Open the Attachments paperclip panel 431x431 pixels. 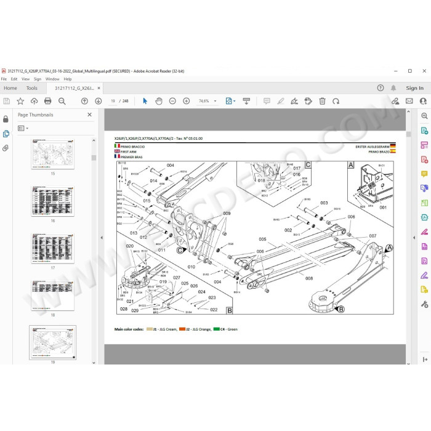pyautogui.click(x=6, y=148)
